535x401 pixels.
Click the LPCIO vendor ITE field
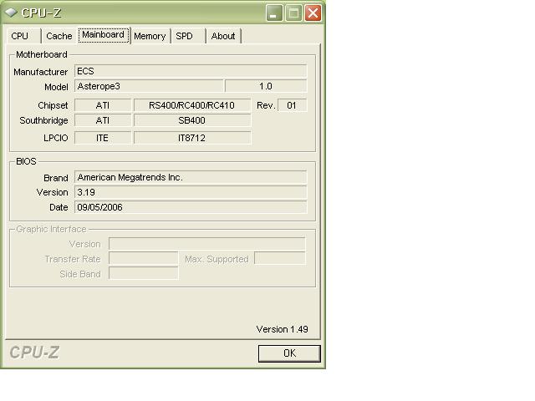pos(103,138)
